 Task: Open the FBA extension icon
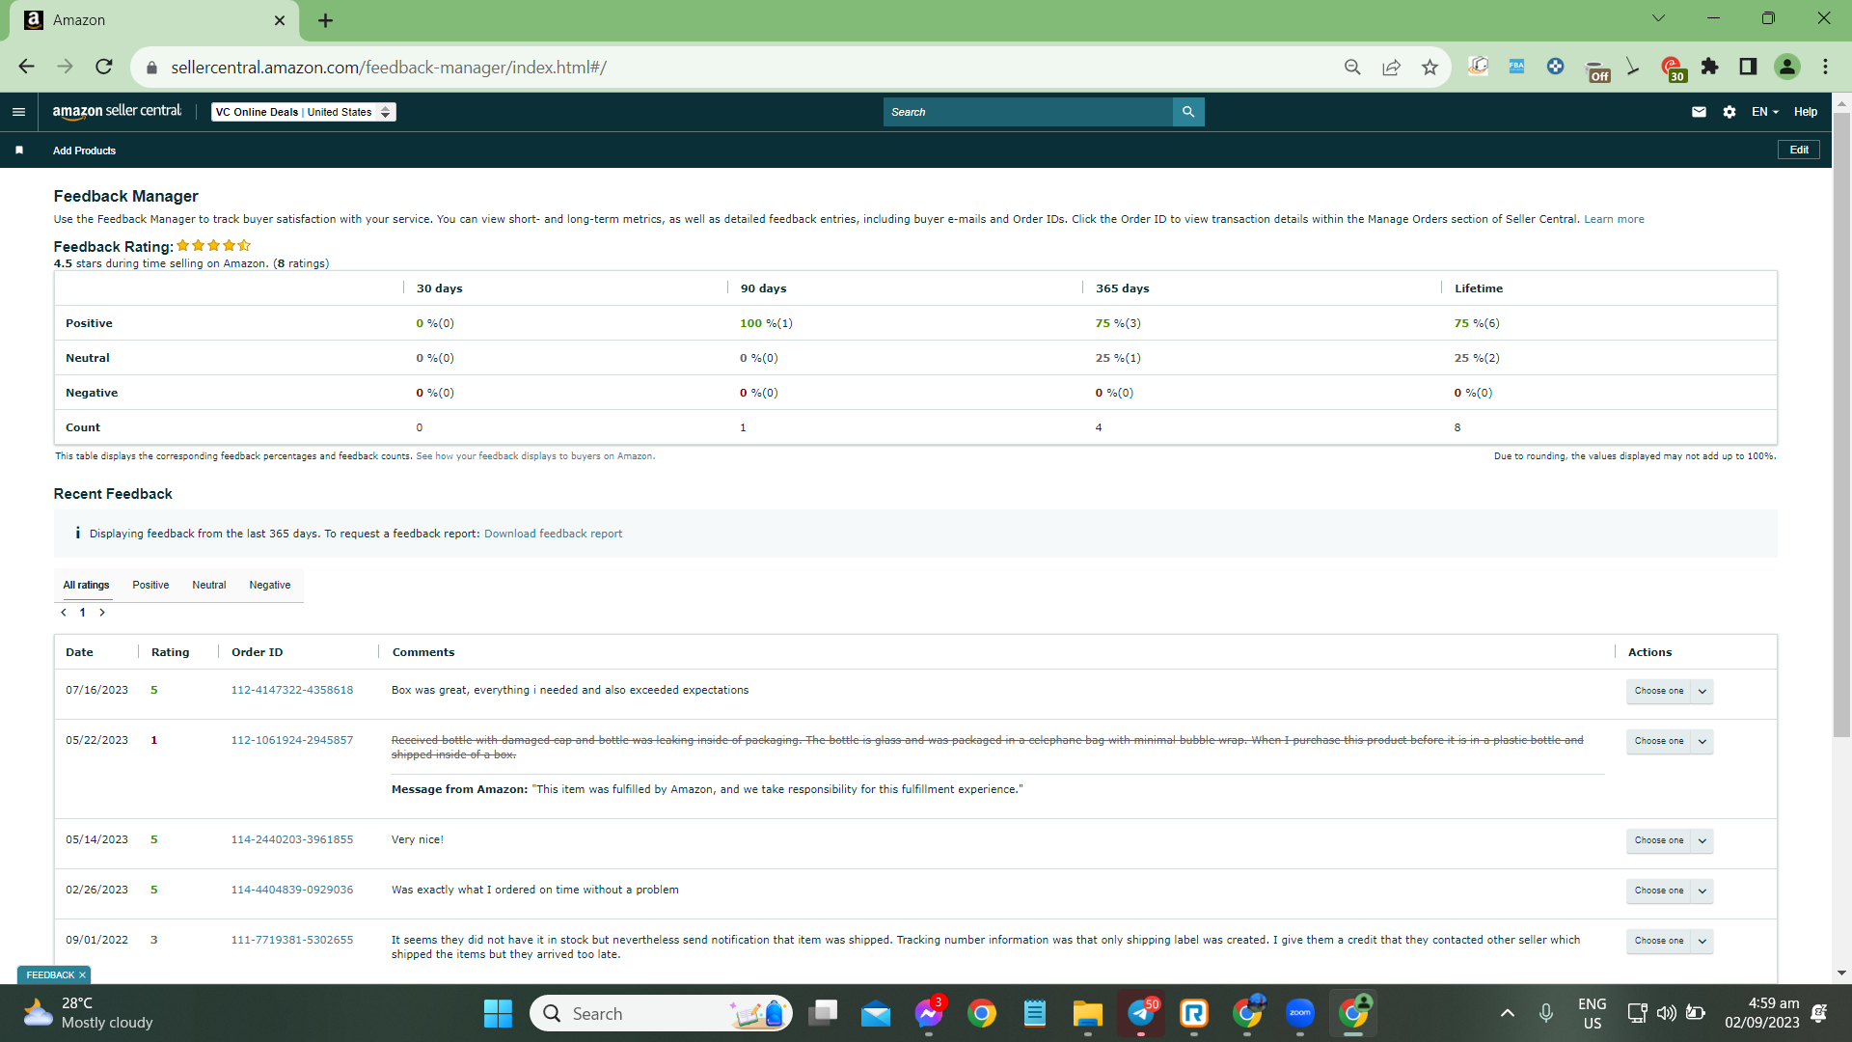tap(1516, 67)
